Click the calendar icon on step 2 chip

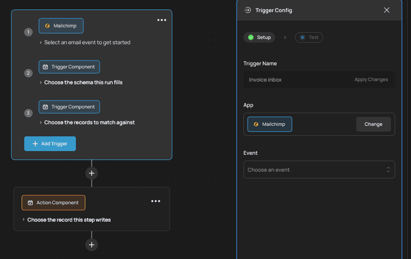pyautogui.click(x=45, y=67)
